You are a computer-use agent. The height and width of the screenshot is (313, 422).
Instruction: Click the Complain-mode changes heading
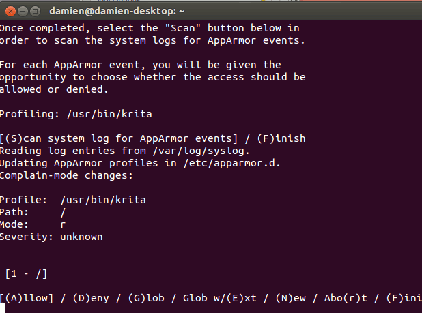(x=66, y=175)
